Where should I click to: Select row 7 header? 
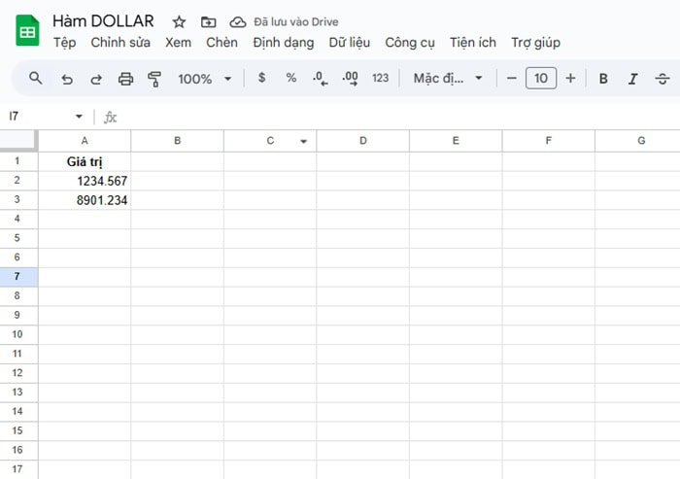(17, 276)
